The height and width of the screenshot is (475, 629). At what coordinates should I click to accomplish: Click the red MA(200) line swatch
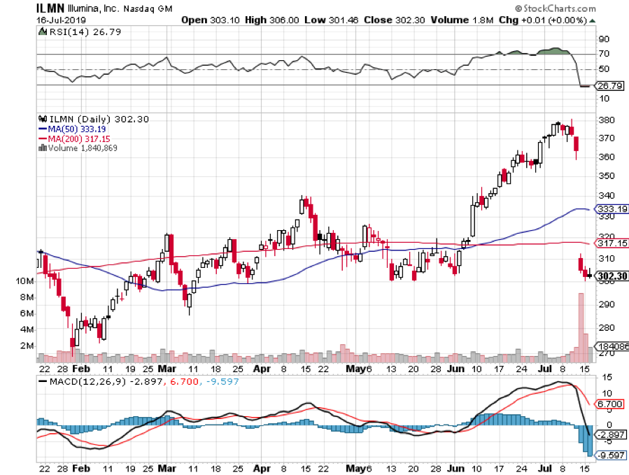pos(43,139)
